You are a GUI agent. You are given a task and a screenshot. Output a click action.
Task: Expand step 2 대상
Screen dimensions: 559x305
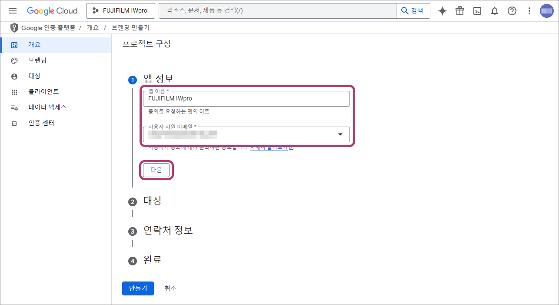(153, 201)
